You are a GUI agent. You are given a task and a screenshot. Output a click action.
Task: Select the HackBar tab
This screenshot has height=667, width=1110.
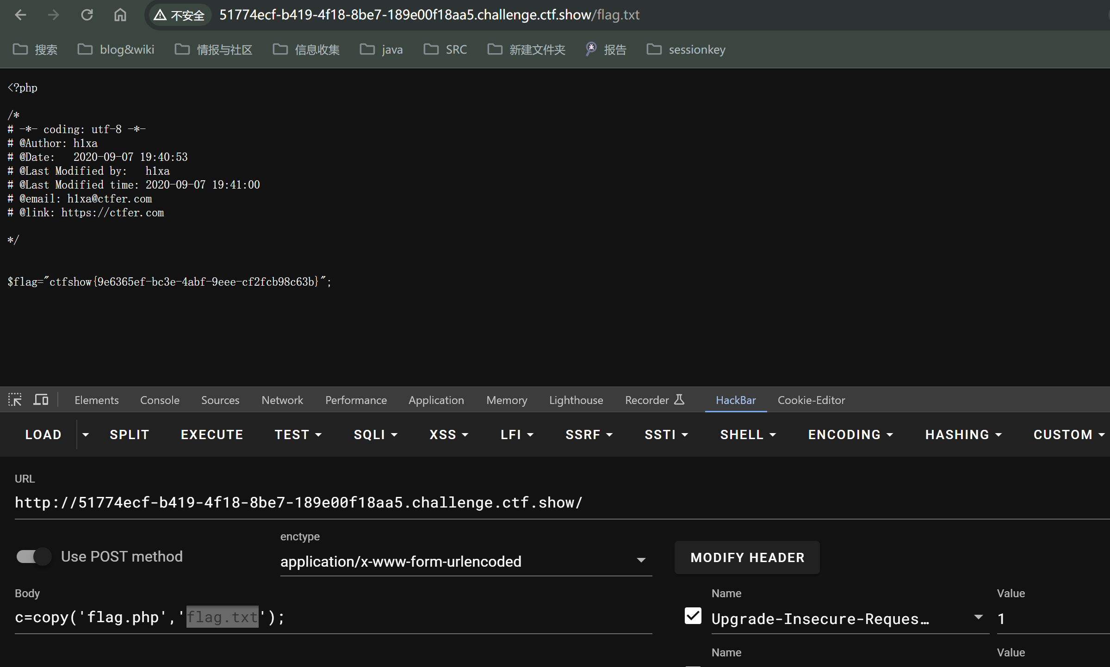click(736, 400)
